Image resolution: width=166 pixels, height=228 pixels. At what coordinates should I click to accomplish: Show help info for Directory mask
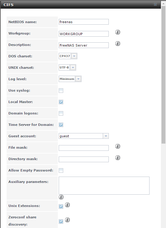click(118, 158)
